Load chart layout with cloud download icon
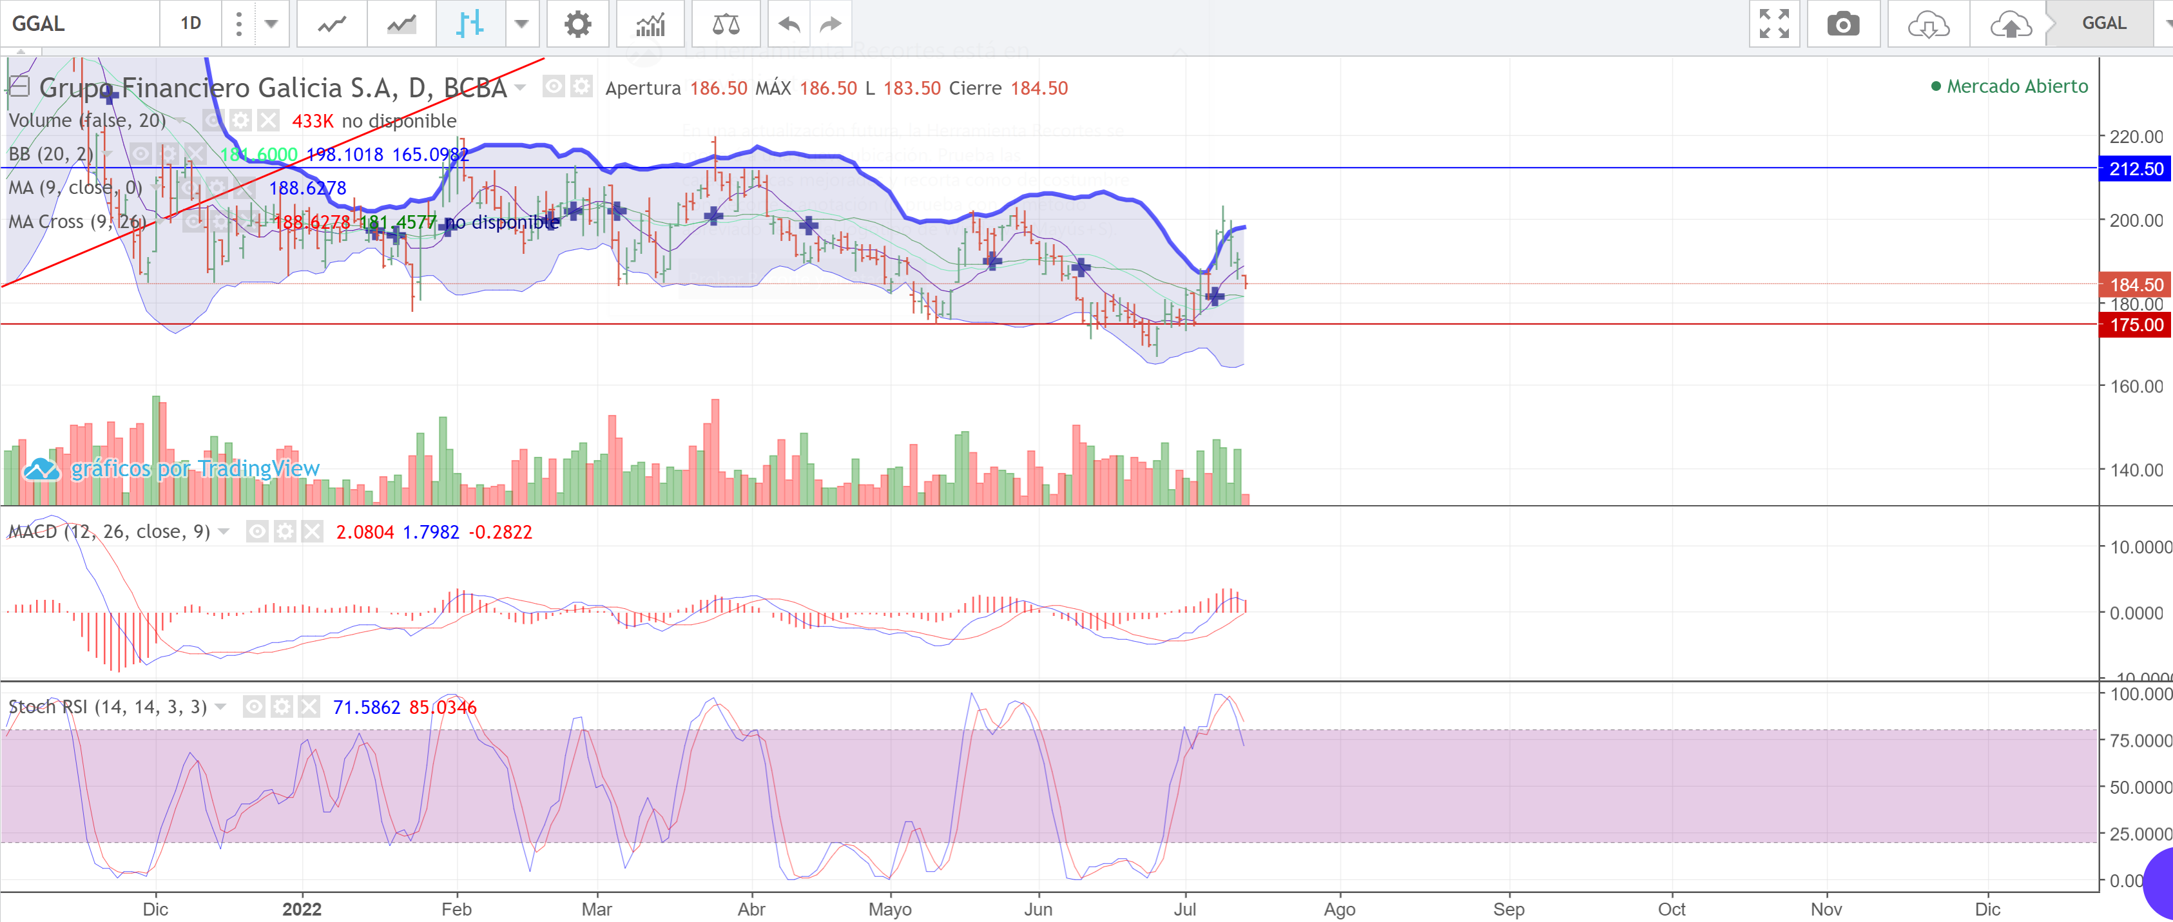 1928,24
